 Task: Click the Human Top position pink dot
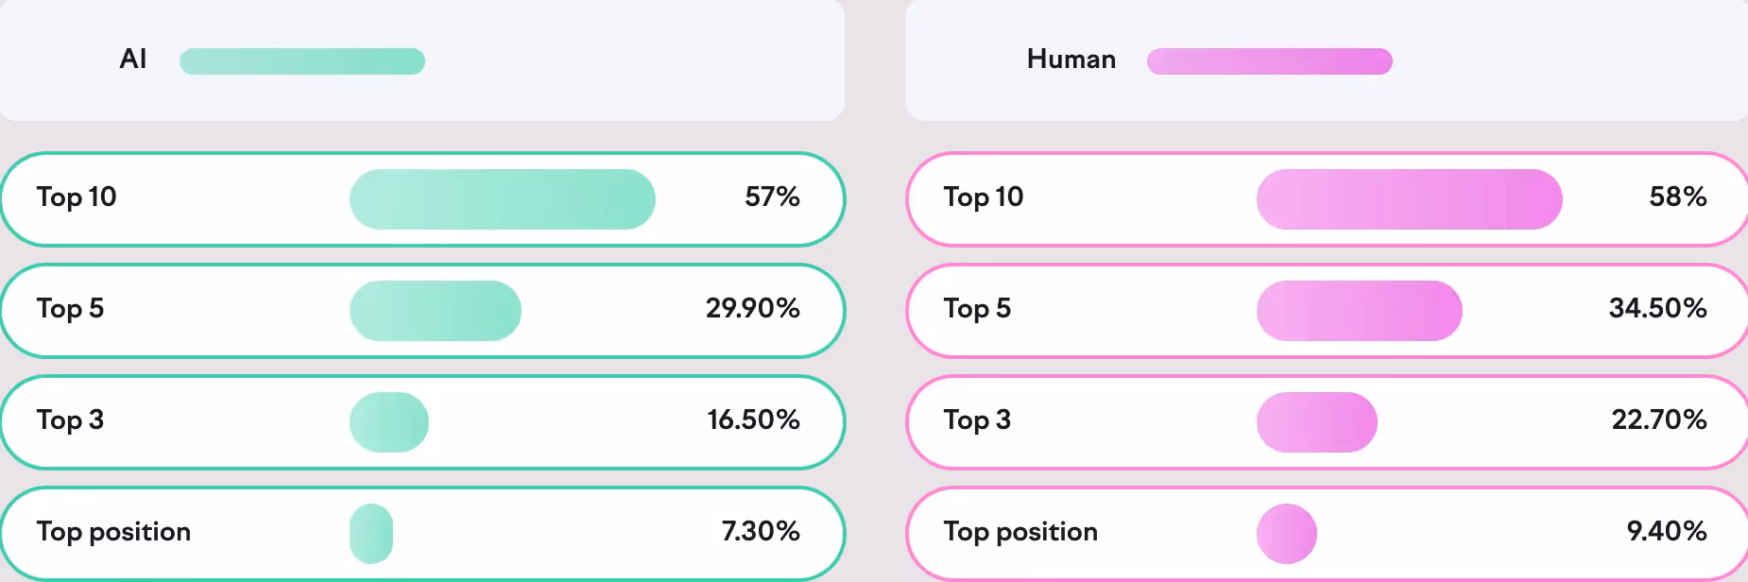pyautogui.click(x=1287, y=534)
